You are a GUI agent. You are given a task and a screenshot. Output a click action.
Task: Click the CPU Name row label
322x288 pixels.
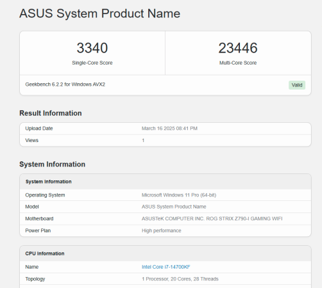click(32, 267)
